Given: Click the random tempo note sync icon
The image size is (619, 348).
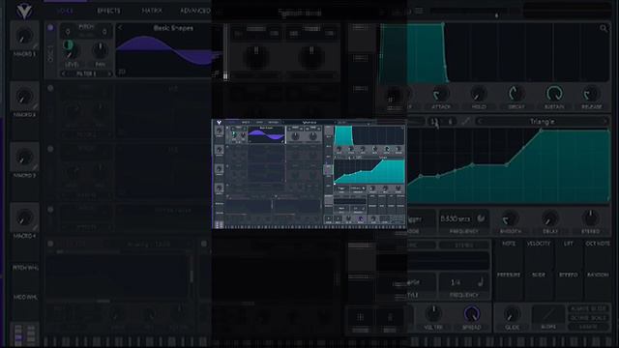Looking at the screenshot, I should (481, 282).
